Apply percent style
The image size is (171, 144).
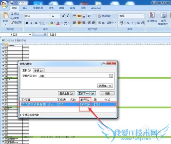tap(128, 23)
